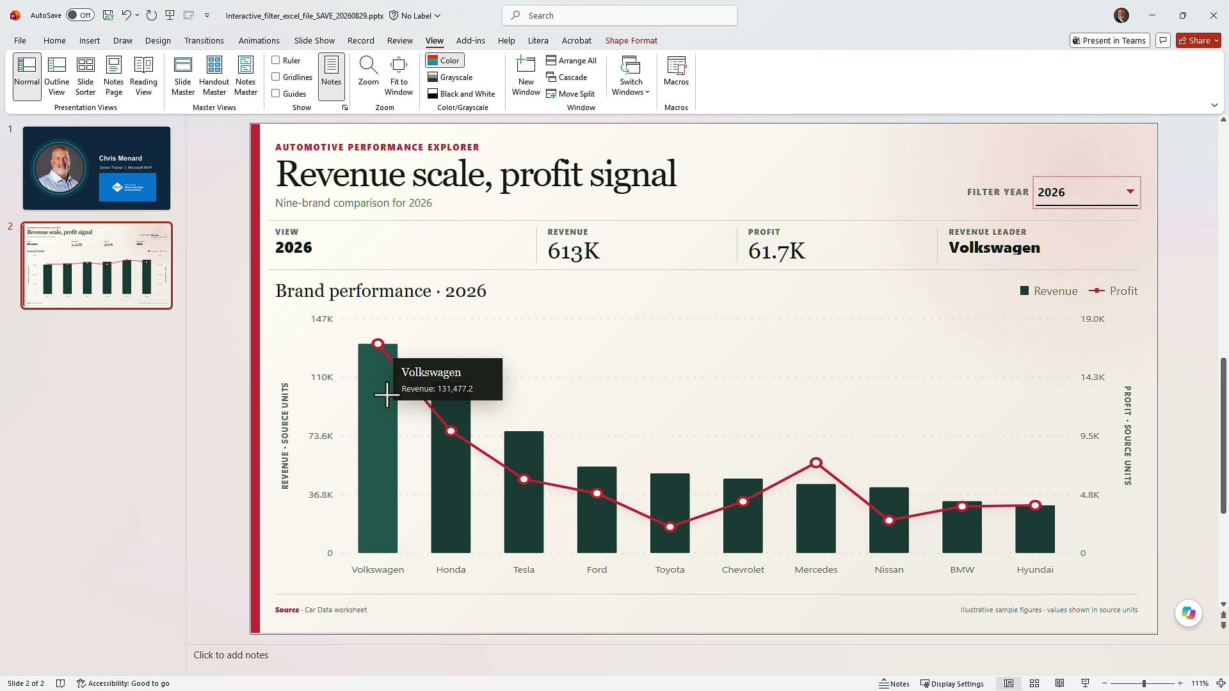Click vertical scrollbar of slide pane
The image size is (1229, 691).
tap(1223, 435)
